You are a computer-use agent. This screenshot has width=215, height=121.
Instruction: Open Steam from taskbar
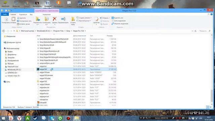pos(36,118)
